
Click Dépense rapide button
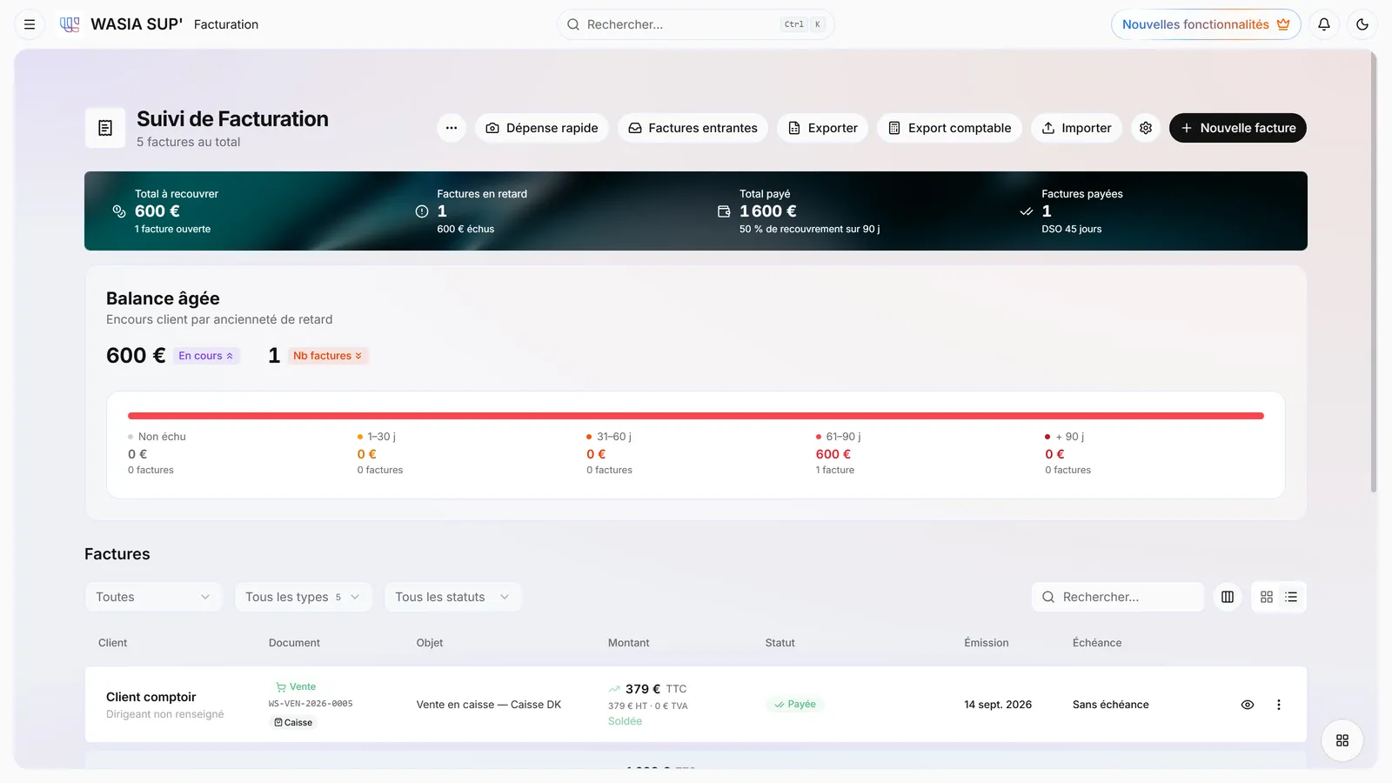(x=542, y=128)
